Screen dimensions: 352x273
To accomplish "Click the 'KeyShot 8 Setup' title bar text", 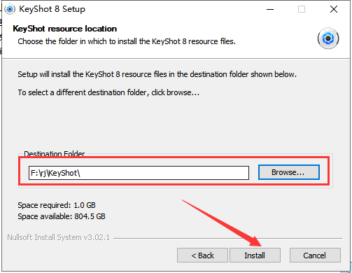I will tap(52, 9).
